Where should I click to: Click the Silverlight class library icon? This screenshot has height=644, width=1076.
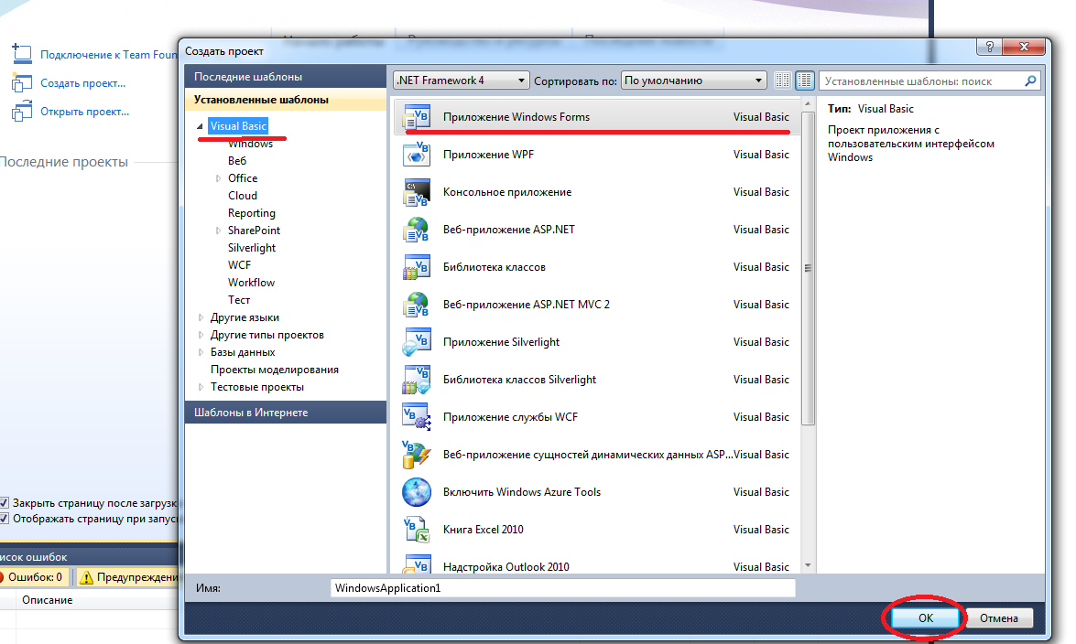point(417,380)
